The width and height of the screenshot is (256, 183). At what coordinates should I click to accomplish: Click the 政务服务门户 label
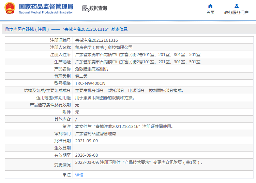point(236,12)
